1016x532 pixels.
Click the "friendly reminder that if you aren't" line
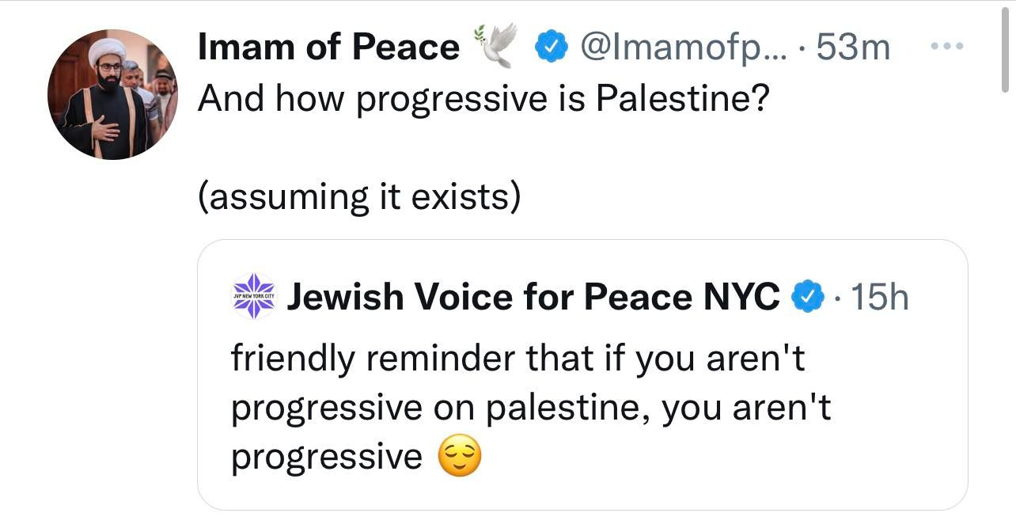(517, 359)
